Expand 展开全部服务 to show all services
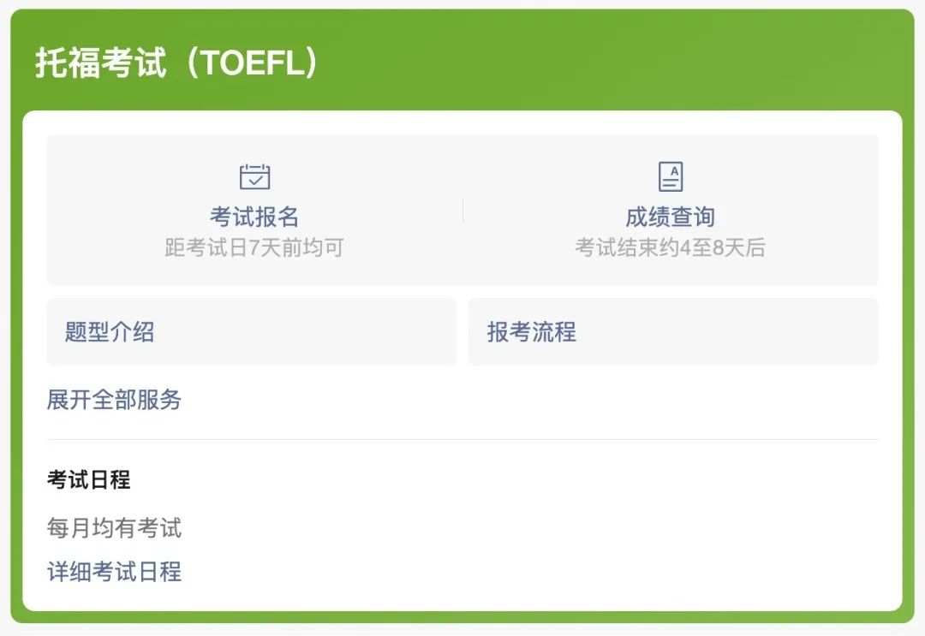This screenshot has width=925, height=636. click(114, 400)
